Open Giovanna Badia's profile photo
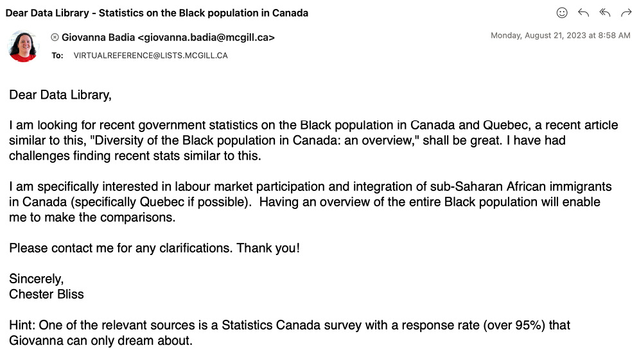Viewport: 639px width, 357px height. (22, 46)
